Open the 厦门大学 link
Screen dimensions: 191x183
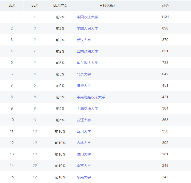tap(84, 154)
